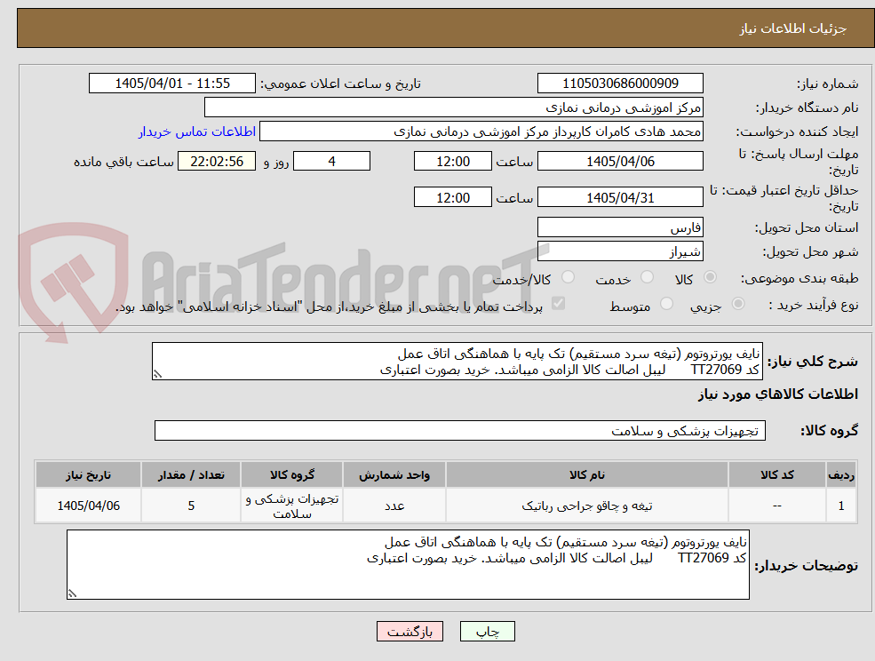Click the request creator name field

pyautogui.click(x=481, y=131)
